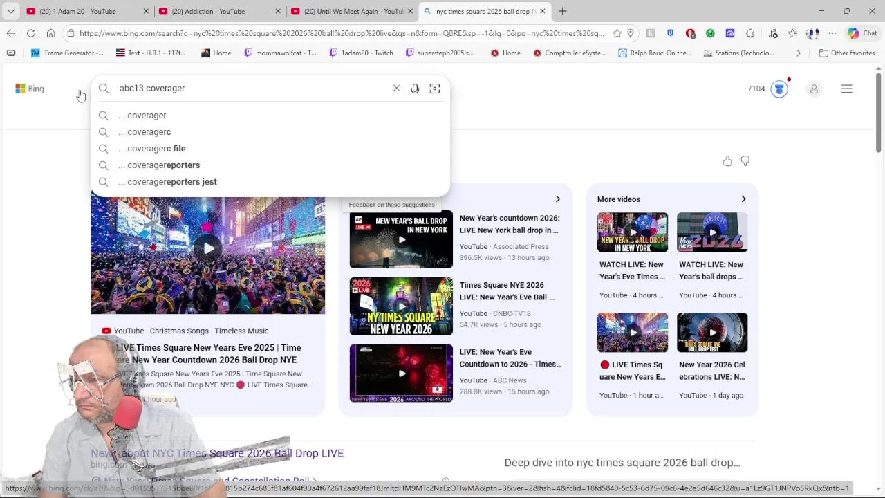885x498 pixels.
Task: Close the 'Addiction - YouTube' tab
Action: coord(278,11)
